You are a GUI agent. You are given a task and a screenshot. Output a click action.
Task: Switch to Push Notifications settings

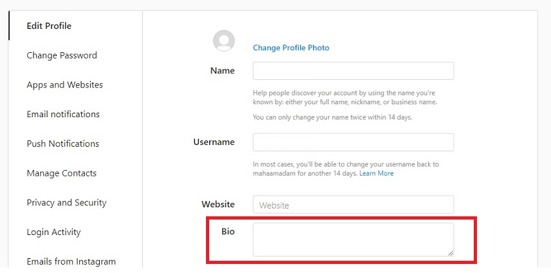coord(63,144)
